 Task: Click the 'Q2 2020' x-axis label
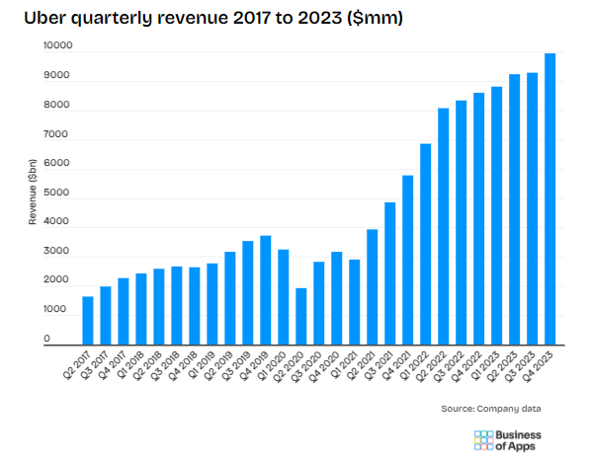click(290, 367)
